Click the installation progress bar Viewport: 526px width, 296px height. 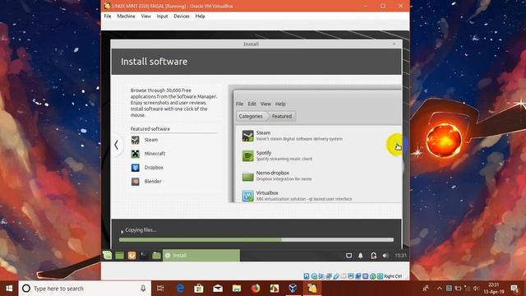pos(256,239)
